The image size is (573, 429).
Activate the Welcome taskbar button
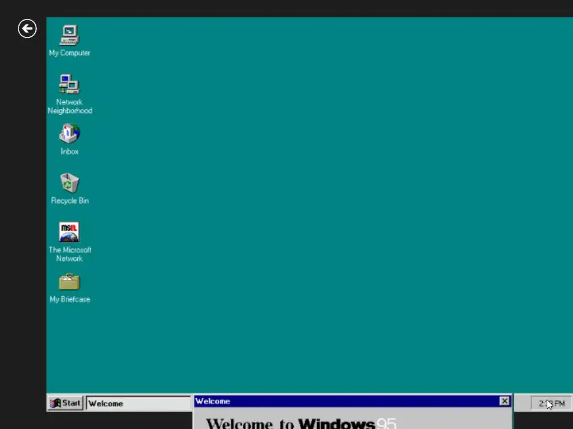139,403
